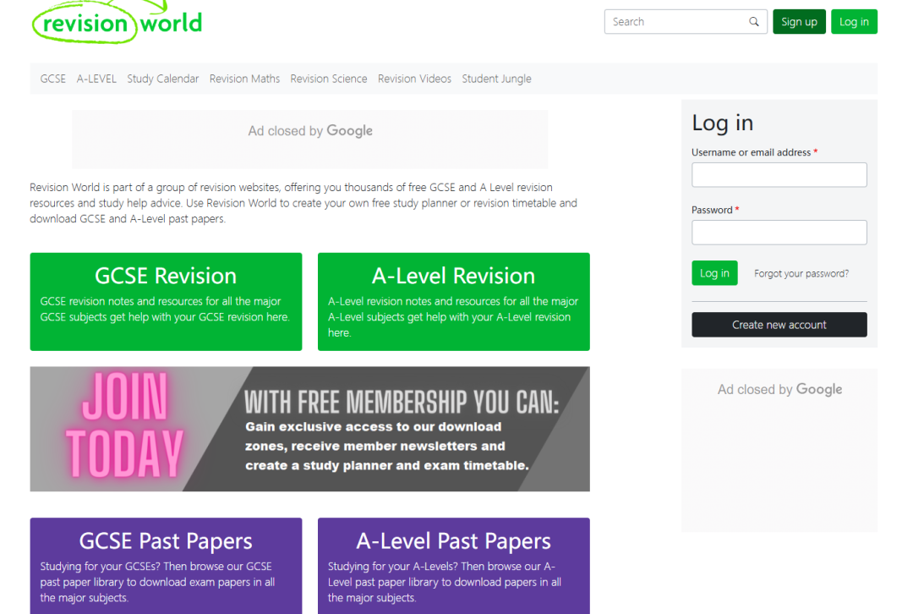Click the sidebar 'Ad closed by Google' box
Screen dimensions: 913x614
pyautogui.click(x=779, y=450)
